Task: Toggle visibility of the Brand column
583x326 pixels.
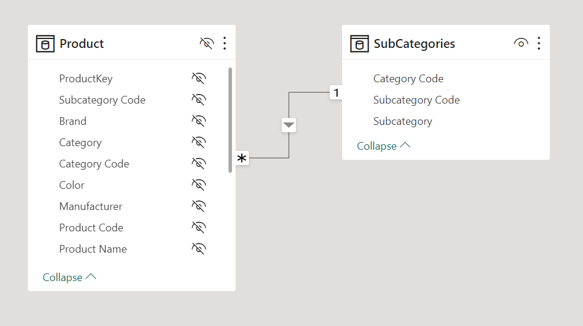Action: point(198,121)
